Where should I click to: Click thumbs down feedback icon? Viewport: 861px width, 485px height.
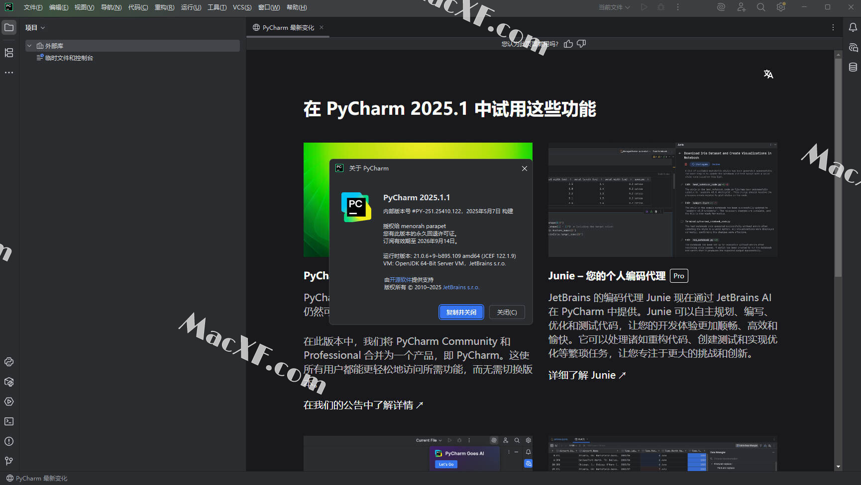pos(581,44)
